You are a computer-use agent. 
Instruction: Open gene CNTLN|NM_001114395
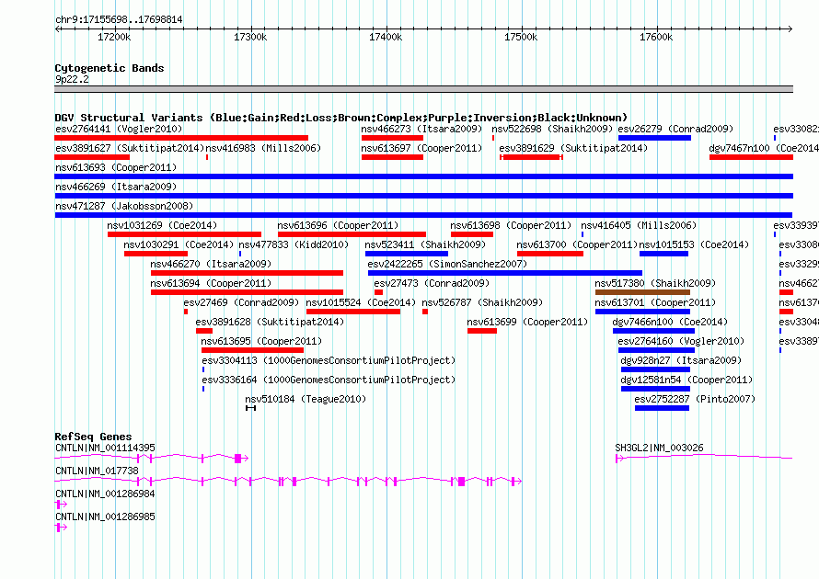[152, 459]
